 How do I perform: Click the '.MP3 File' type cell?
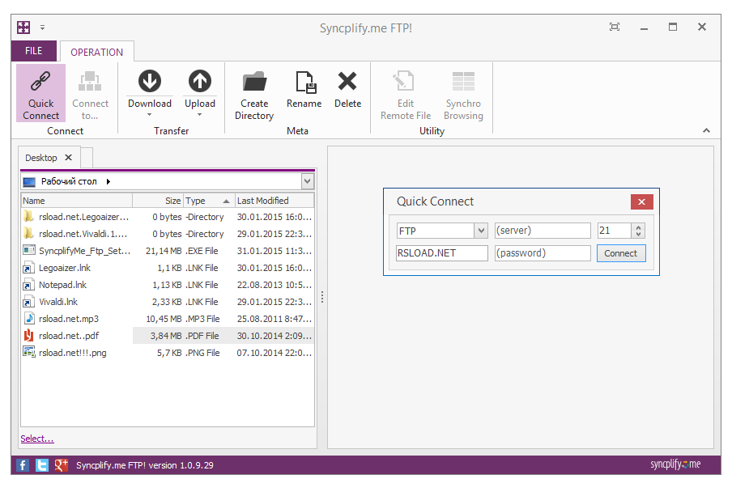point(202,319)
